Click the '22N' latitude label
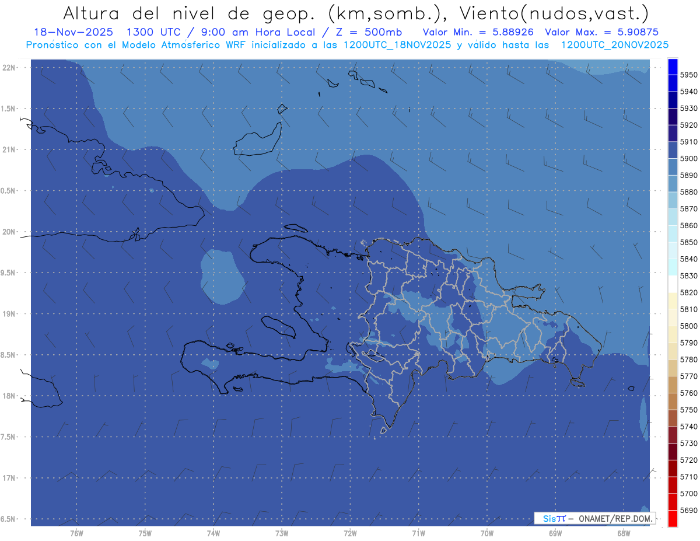This screenshot has width=700, height=541. [9, 67]
